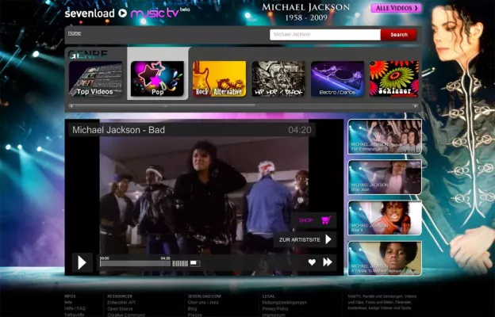Seek on the video progress bar
This screenshot has height=317, width=495.
135,263
